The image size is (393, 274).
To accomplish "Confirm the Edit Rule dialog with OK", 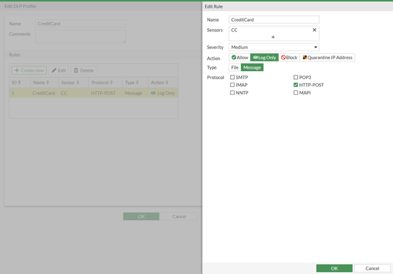I will (x=334, y=268).
